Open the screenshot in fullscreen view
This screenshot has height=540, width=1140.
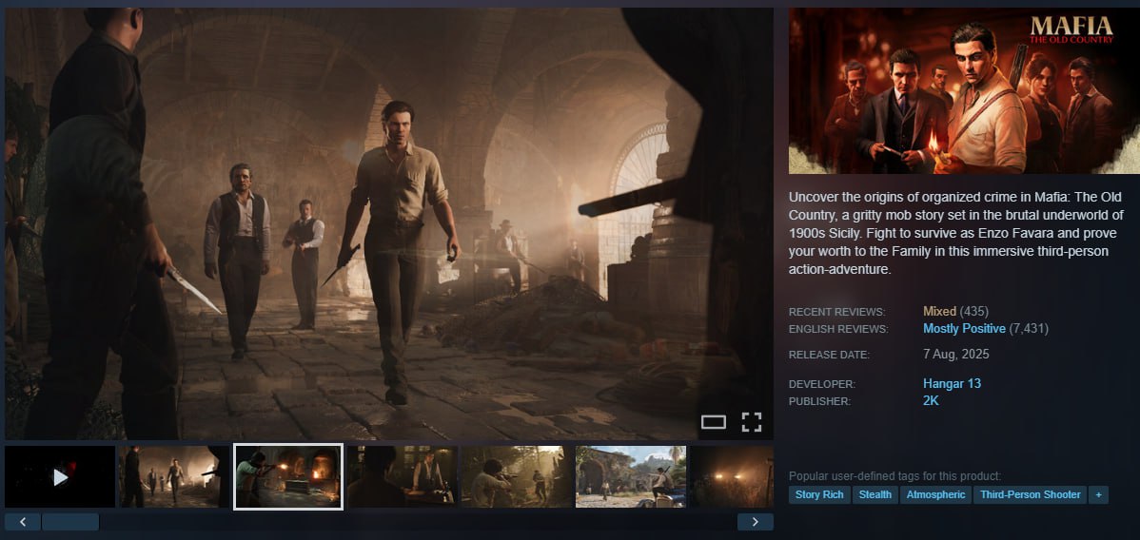[751, 422]
